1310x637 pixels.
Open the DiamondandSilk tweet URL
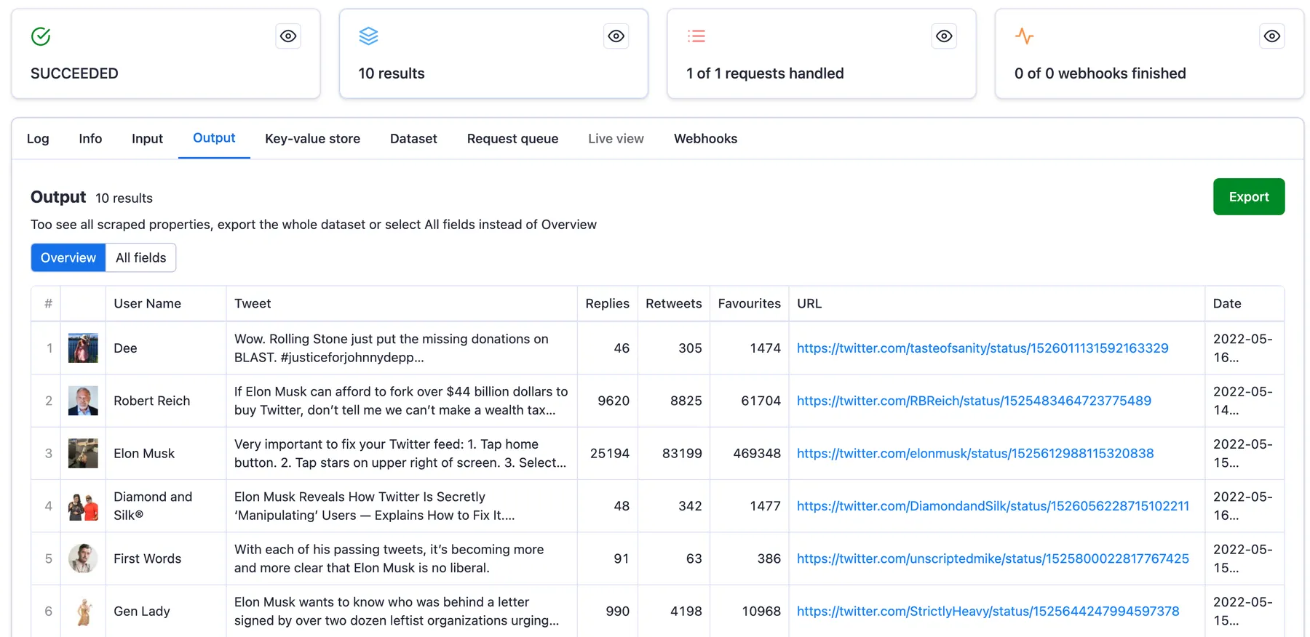pyautogui.click(x=993, y=506)
